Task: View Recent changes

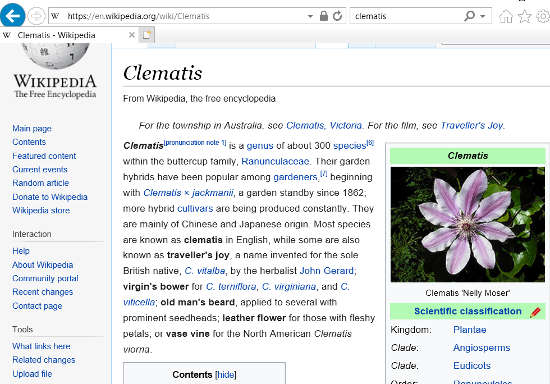Action: point(43,292)
